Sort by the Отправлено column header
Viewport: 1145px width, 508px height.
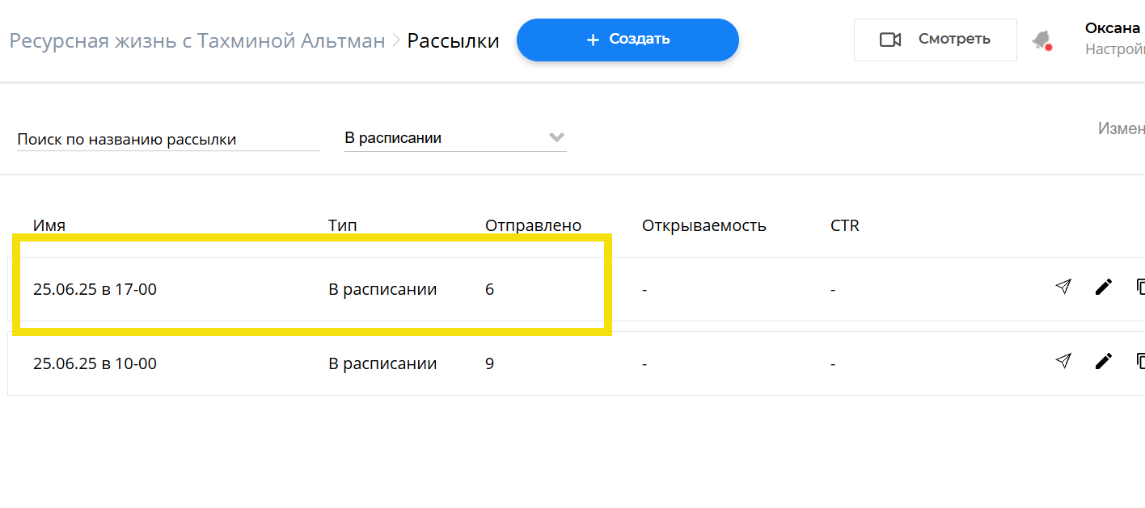tap(533, 225)
